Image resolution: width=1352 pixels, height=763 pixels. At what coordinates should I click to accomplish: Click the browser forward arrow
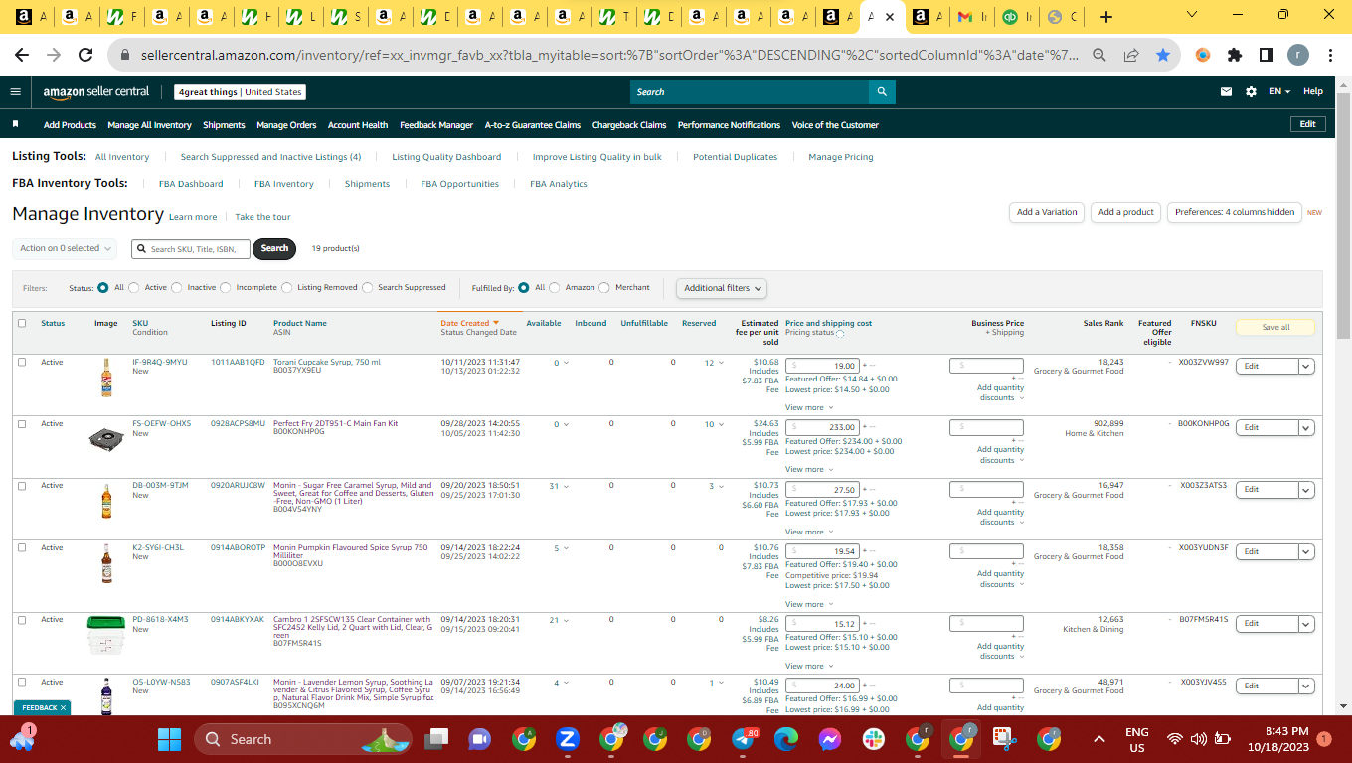pyautogui.click(x=54, y=55)
